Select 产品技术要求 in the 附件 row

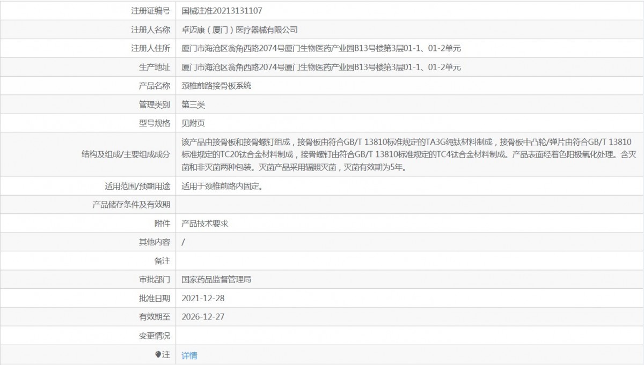tap(205, 224)
